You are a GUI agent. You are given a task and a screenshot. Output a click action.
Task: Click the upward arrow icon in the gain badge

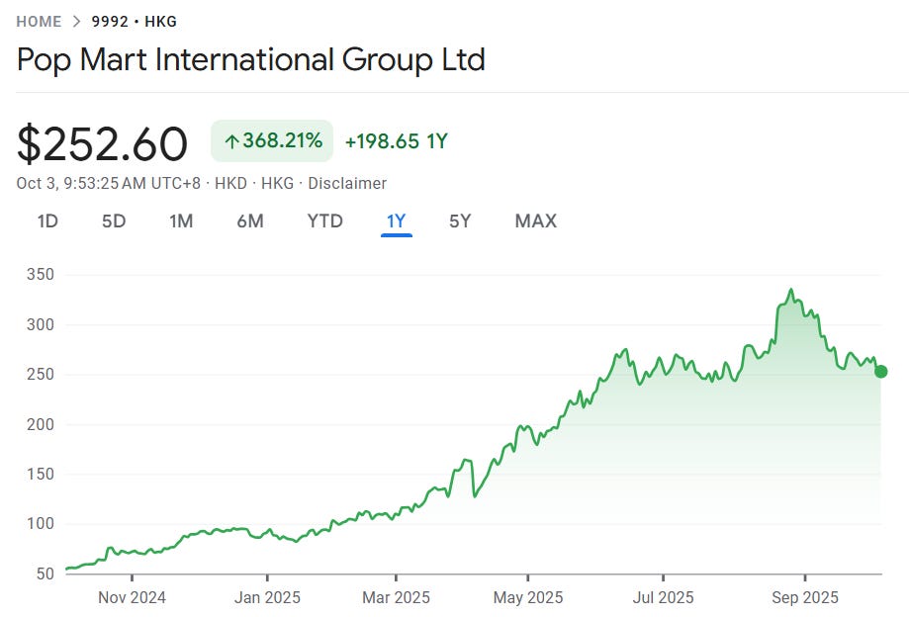231,141
